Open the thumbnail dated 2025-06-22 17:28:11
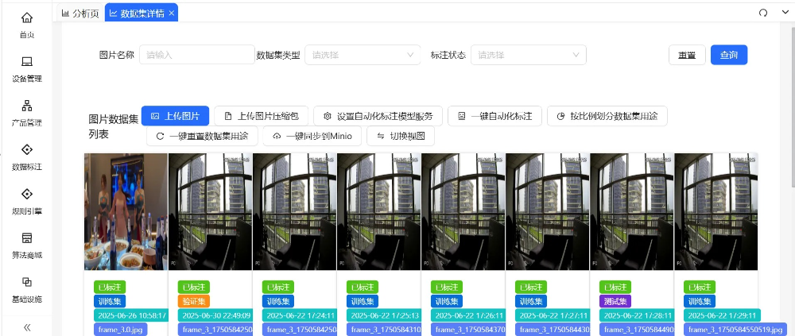 pos(632,212)
